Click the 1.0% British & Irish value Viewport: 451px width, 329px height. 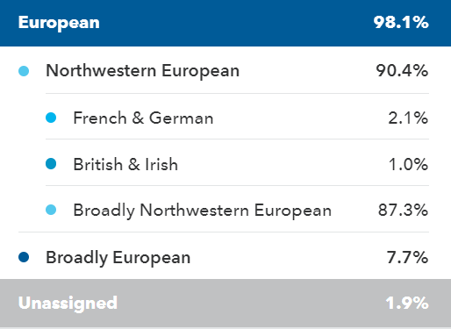pyautogui.click(x=408, y=164)
